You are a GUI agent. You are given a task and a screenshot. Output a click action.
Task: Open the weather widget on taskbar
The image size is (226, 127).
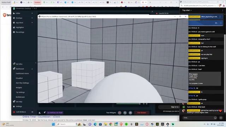[x=8, y=124]
